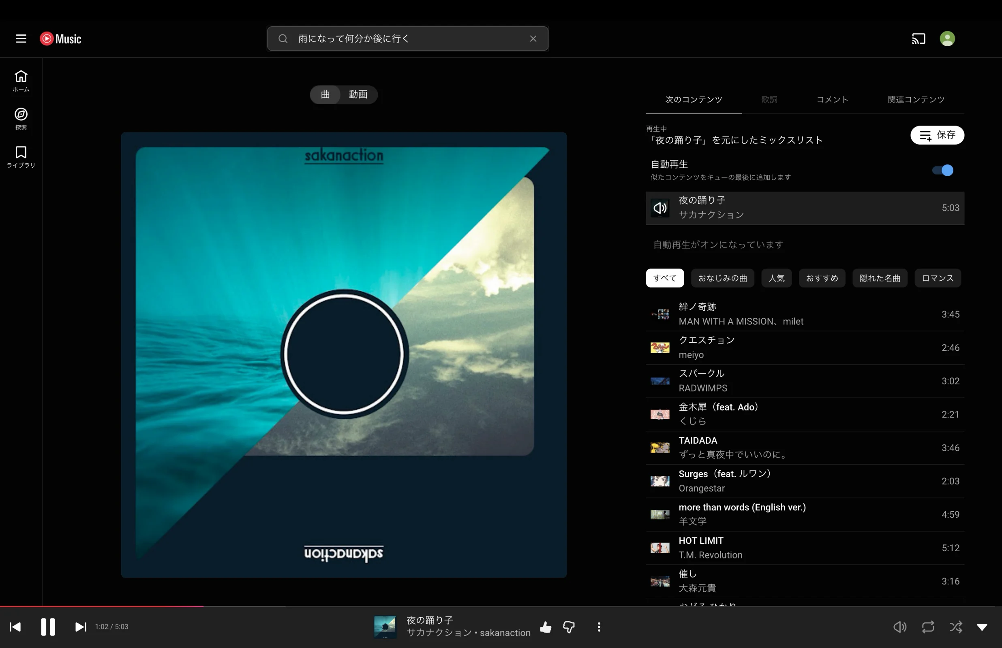The width and height of the screenshot is (1002, 648).
Task: Click the search box with Japanese query
Action: click(407, 39)
